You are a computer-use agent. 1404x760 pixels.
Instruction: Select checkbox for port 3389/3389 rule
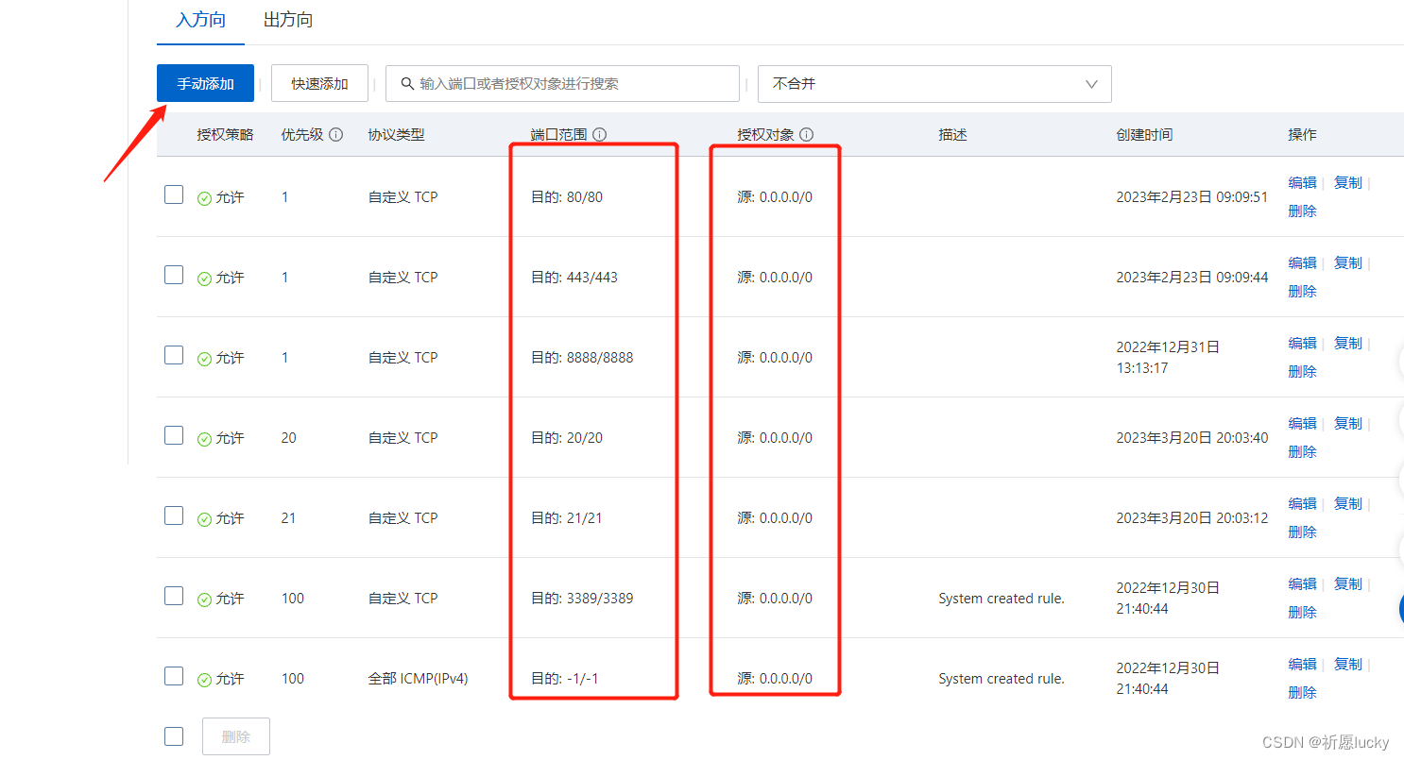[x=174, y=596]
